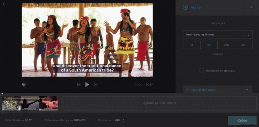259x127 pixels.
Task: Click the Créer button
Action: coord(242,121)
